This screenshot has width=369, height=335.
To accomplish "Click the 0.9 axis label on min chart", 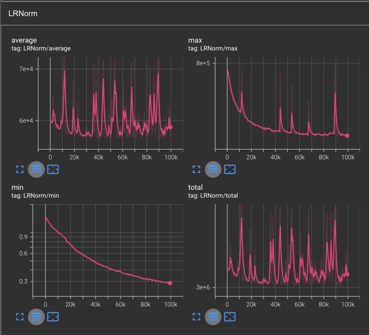I will tap(23, 237).
